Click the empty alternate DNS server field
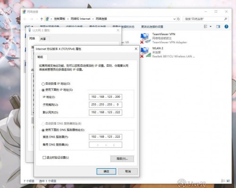The height and width of the screenshot is (188, 236). click(105, 145)
